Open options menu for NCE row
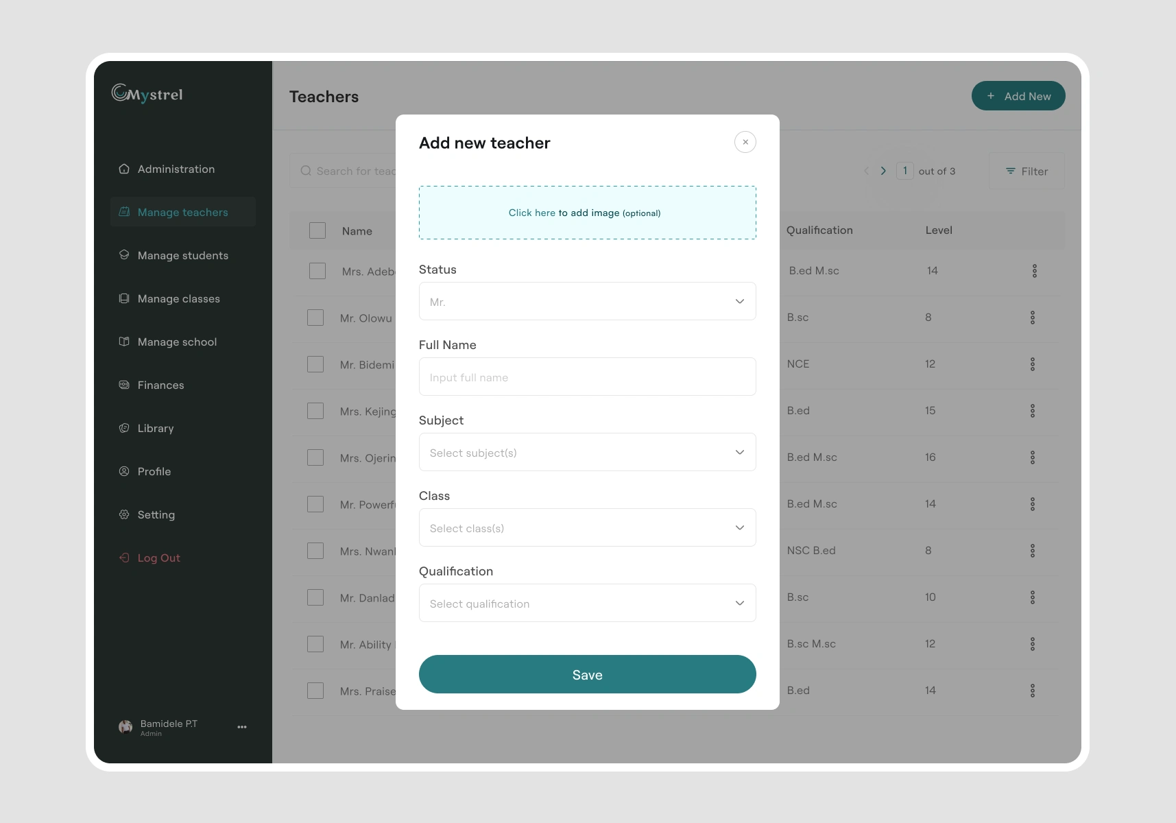The image size is (1176, 823). click(x=1033, y=364)
